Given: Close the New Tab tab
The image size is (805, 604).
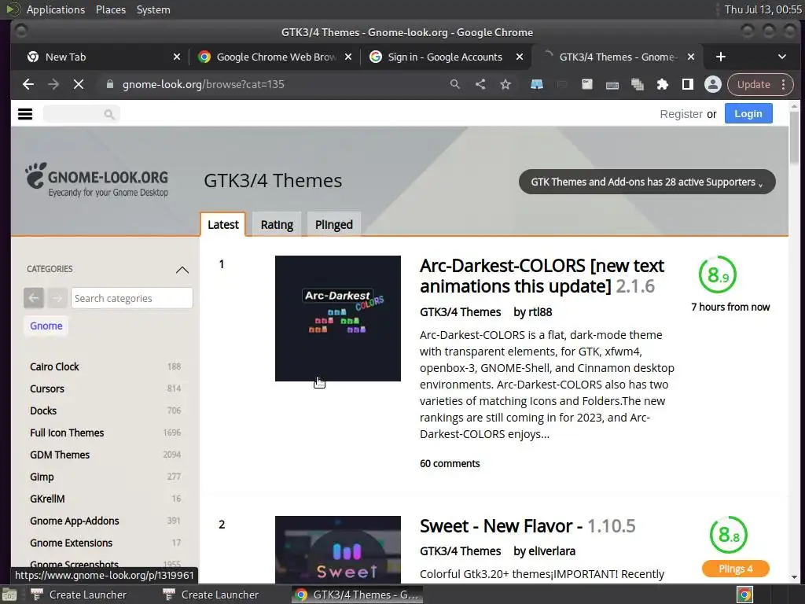Looking at the screenshot, I should 177,57.
